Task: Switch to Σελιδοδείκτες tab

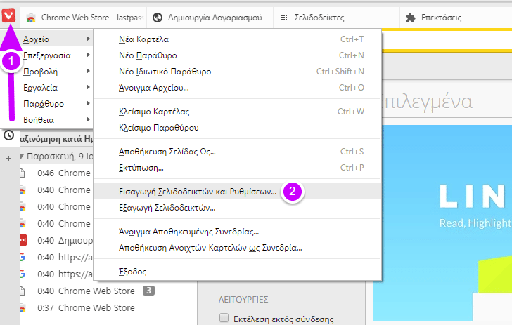Action: (336, 18)
